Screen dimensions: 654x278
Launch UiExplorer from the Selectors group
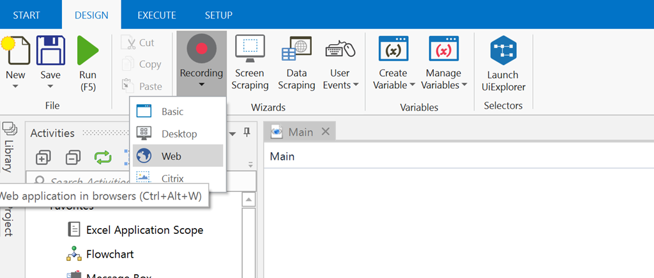(x=503, y=63)
